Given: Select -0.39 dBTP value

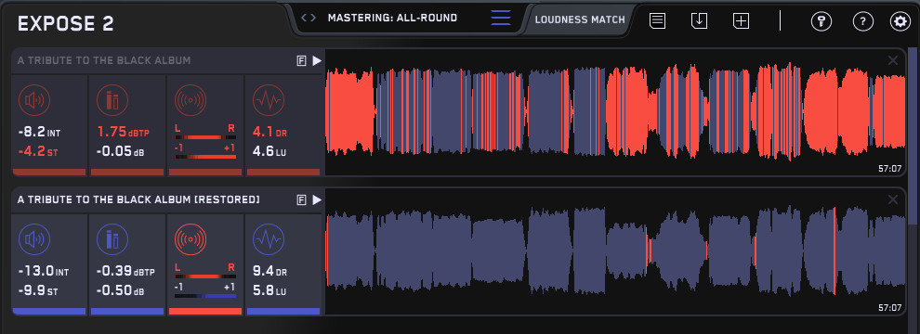Looking at the screenshot, I should click(x=125, y=272).
